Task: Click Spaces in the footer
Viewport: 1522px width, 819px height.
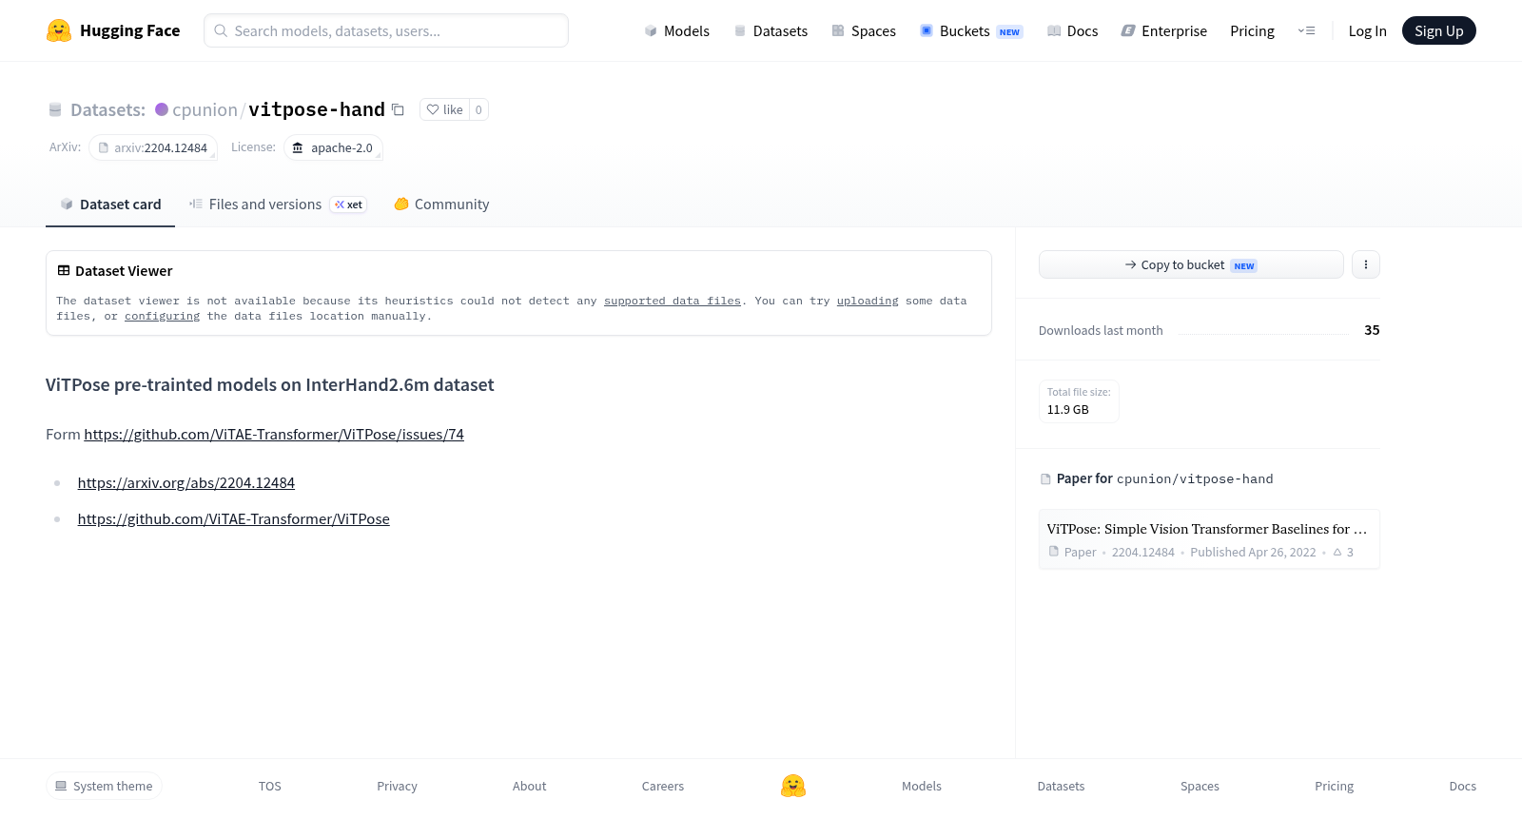Action: point(1200,786)
